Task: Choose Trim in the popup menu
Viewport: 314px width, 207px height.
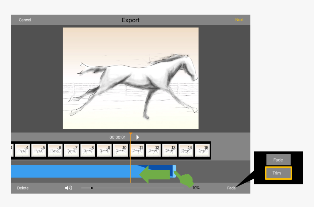Action: coord(278,173)
